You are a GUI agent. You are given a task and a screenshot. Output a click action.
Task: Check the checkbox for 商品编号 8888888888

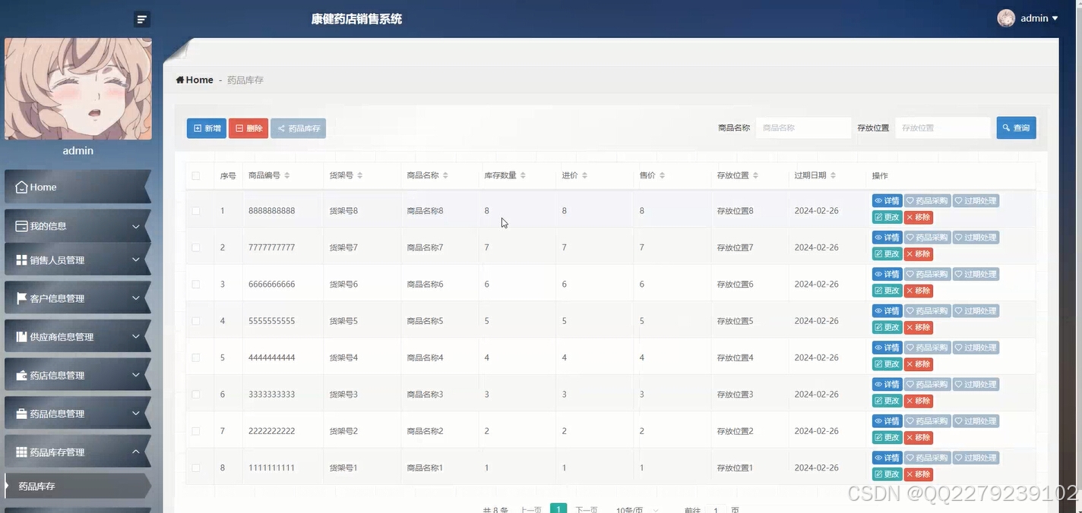(x=196, y=210)
